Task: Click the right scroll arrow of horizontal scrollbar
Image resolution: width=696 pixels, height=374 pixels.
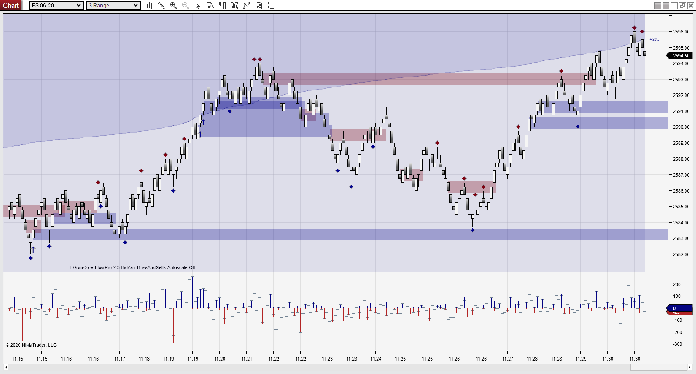Action: [689, 367]
